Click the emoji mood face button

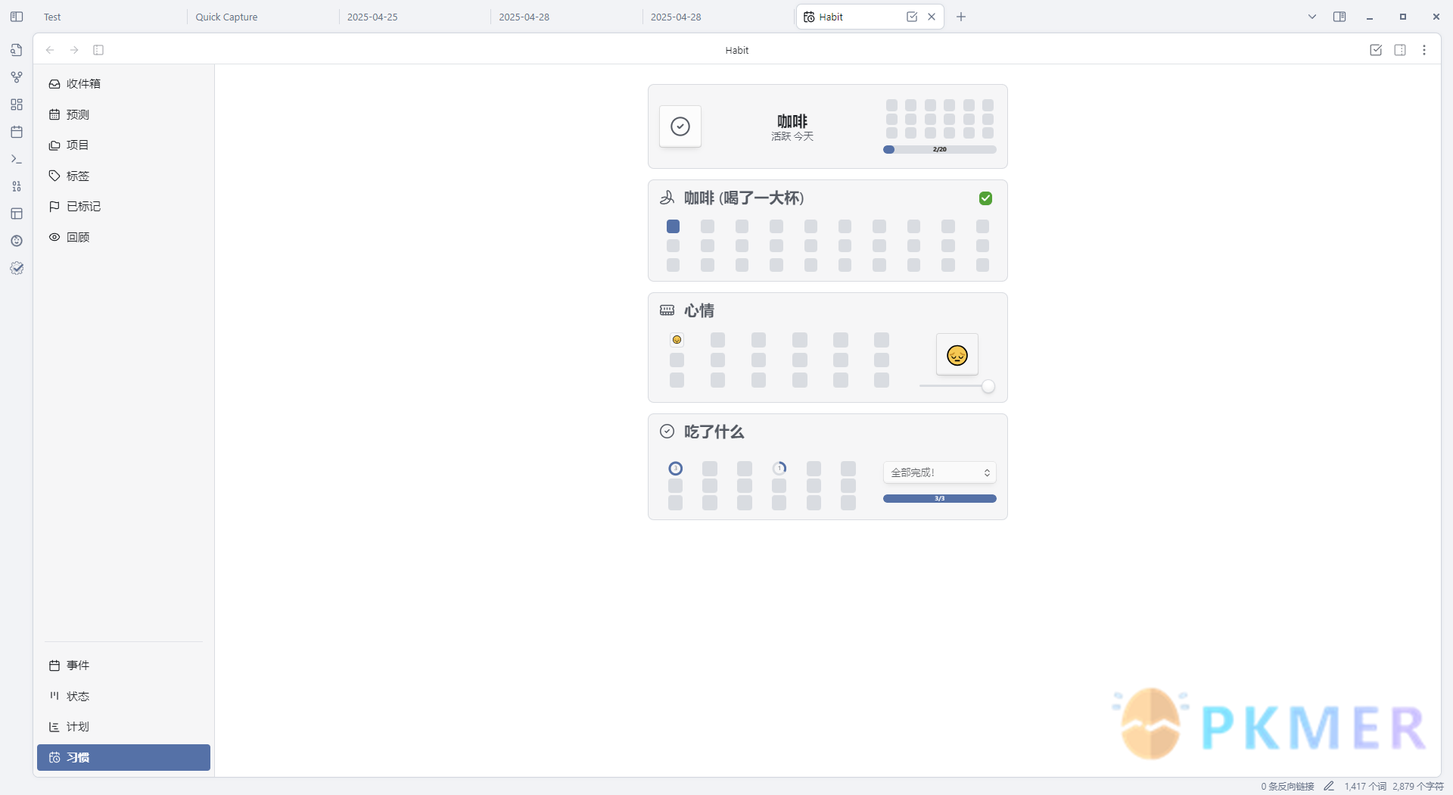957,354
